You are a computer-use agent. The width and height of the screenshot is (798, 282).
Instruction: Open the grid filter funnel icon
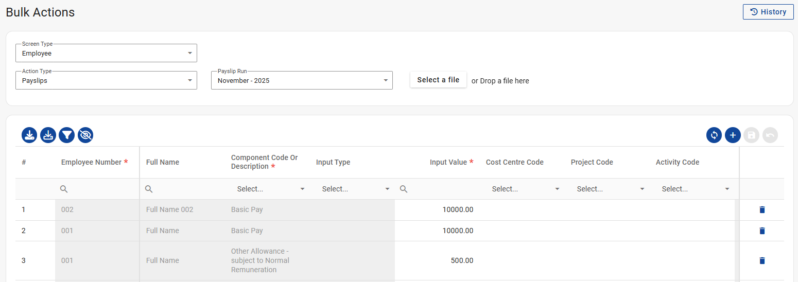pyautogui.click(x=67, y=135)
